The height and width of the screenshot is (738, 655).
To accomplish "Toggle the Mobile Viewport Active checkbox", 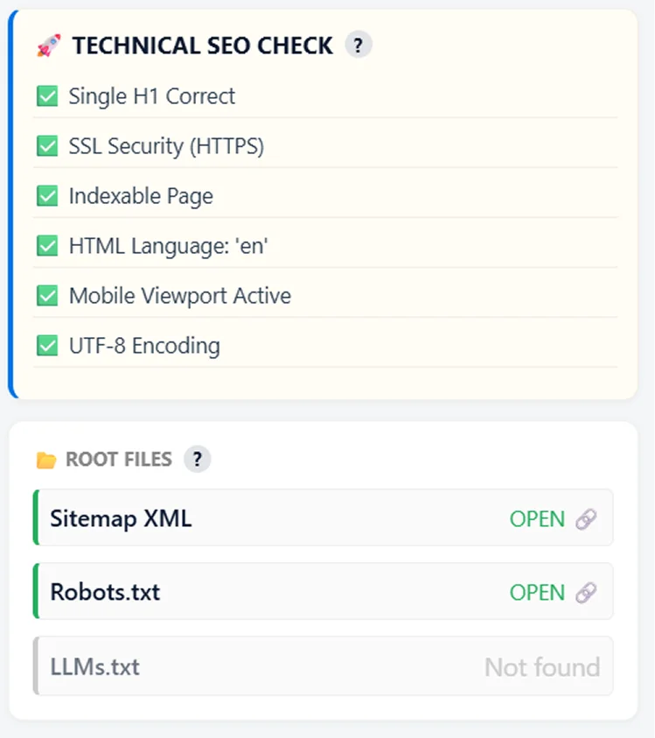I will coord(48,296).
